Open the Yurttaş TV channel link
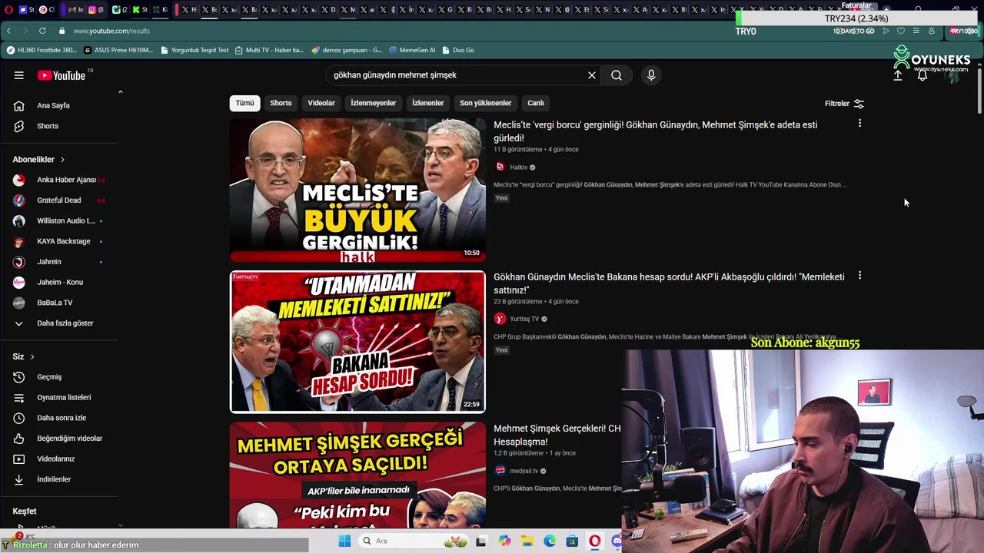 (x=524, y=319)
